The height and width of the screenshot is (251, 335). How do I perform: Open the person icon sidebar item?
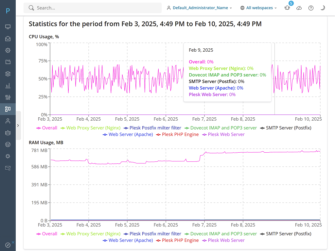8,121
